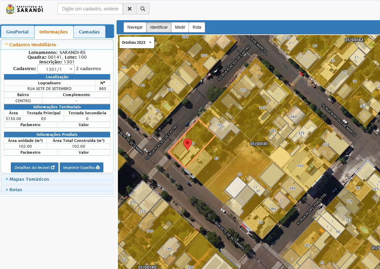The width and height of the screenshot is (380, 269).
Task: Select the Rota tool button
Action: coord(197,27)
